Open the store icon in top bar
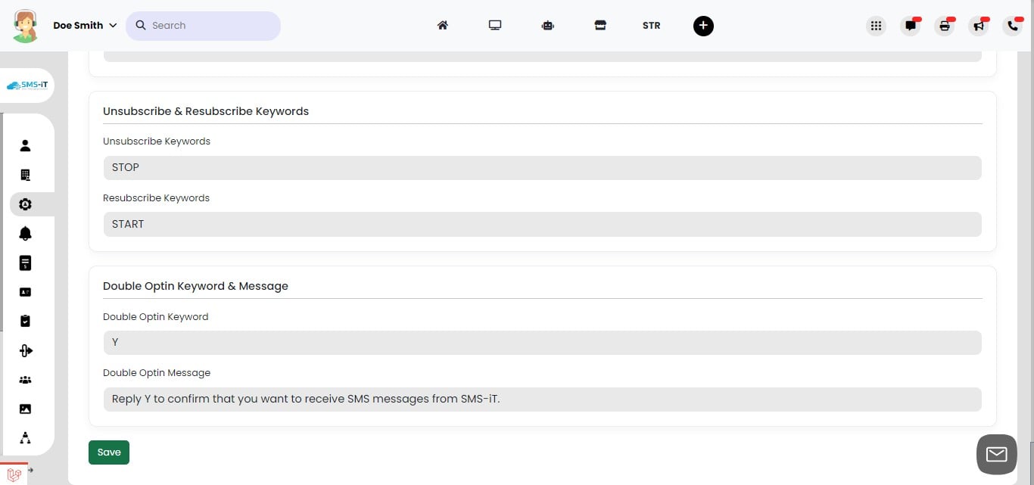 click(x=600, y=25)
